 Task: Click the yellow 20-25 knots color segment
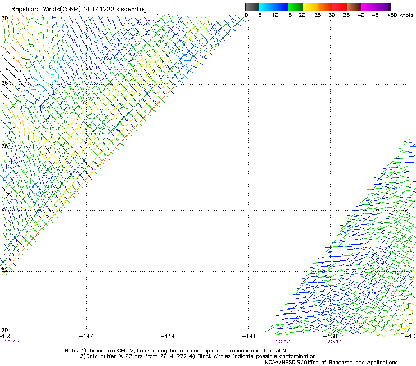point(310,7)
